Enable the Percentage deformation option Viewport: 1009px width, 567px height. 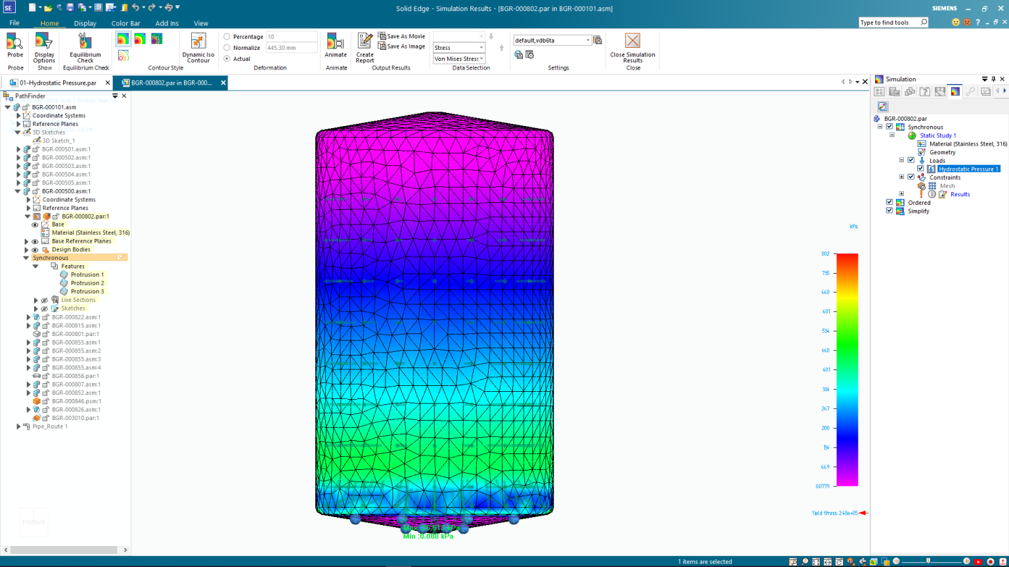tap(225, 36)
